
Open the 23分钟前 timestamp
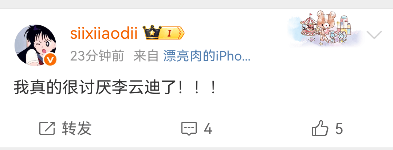click(97, 56)
